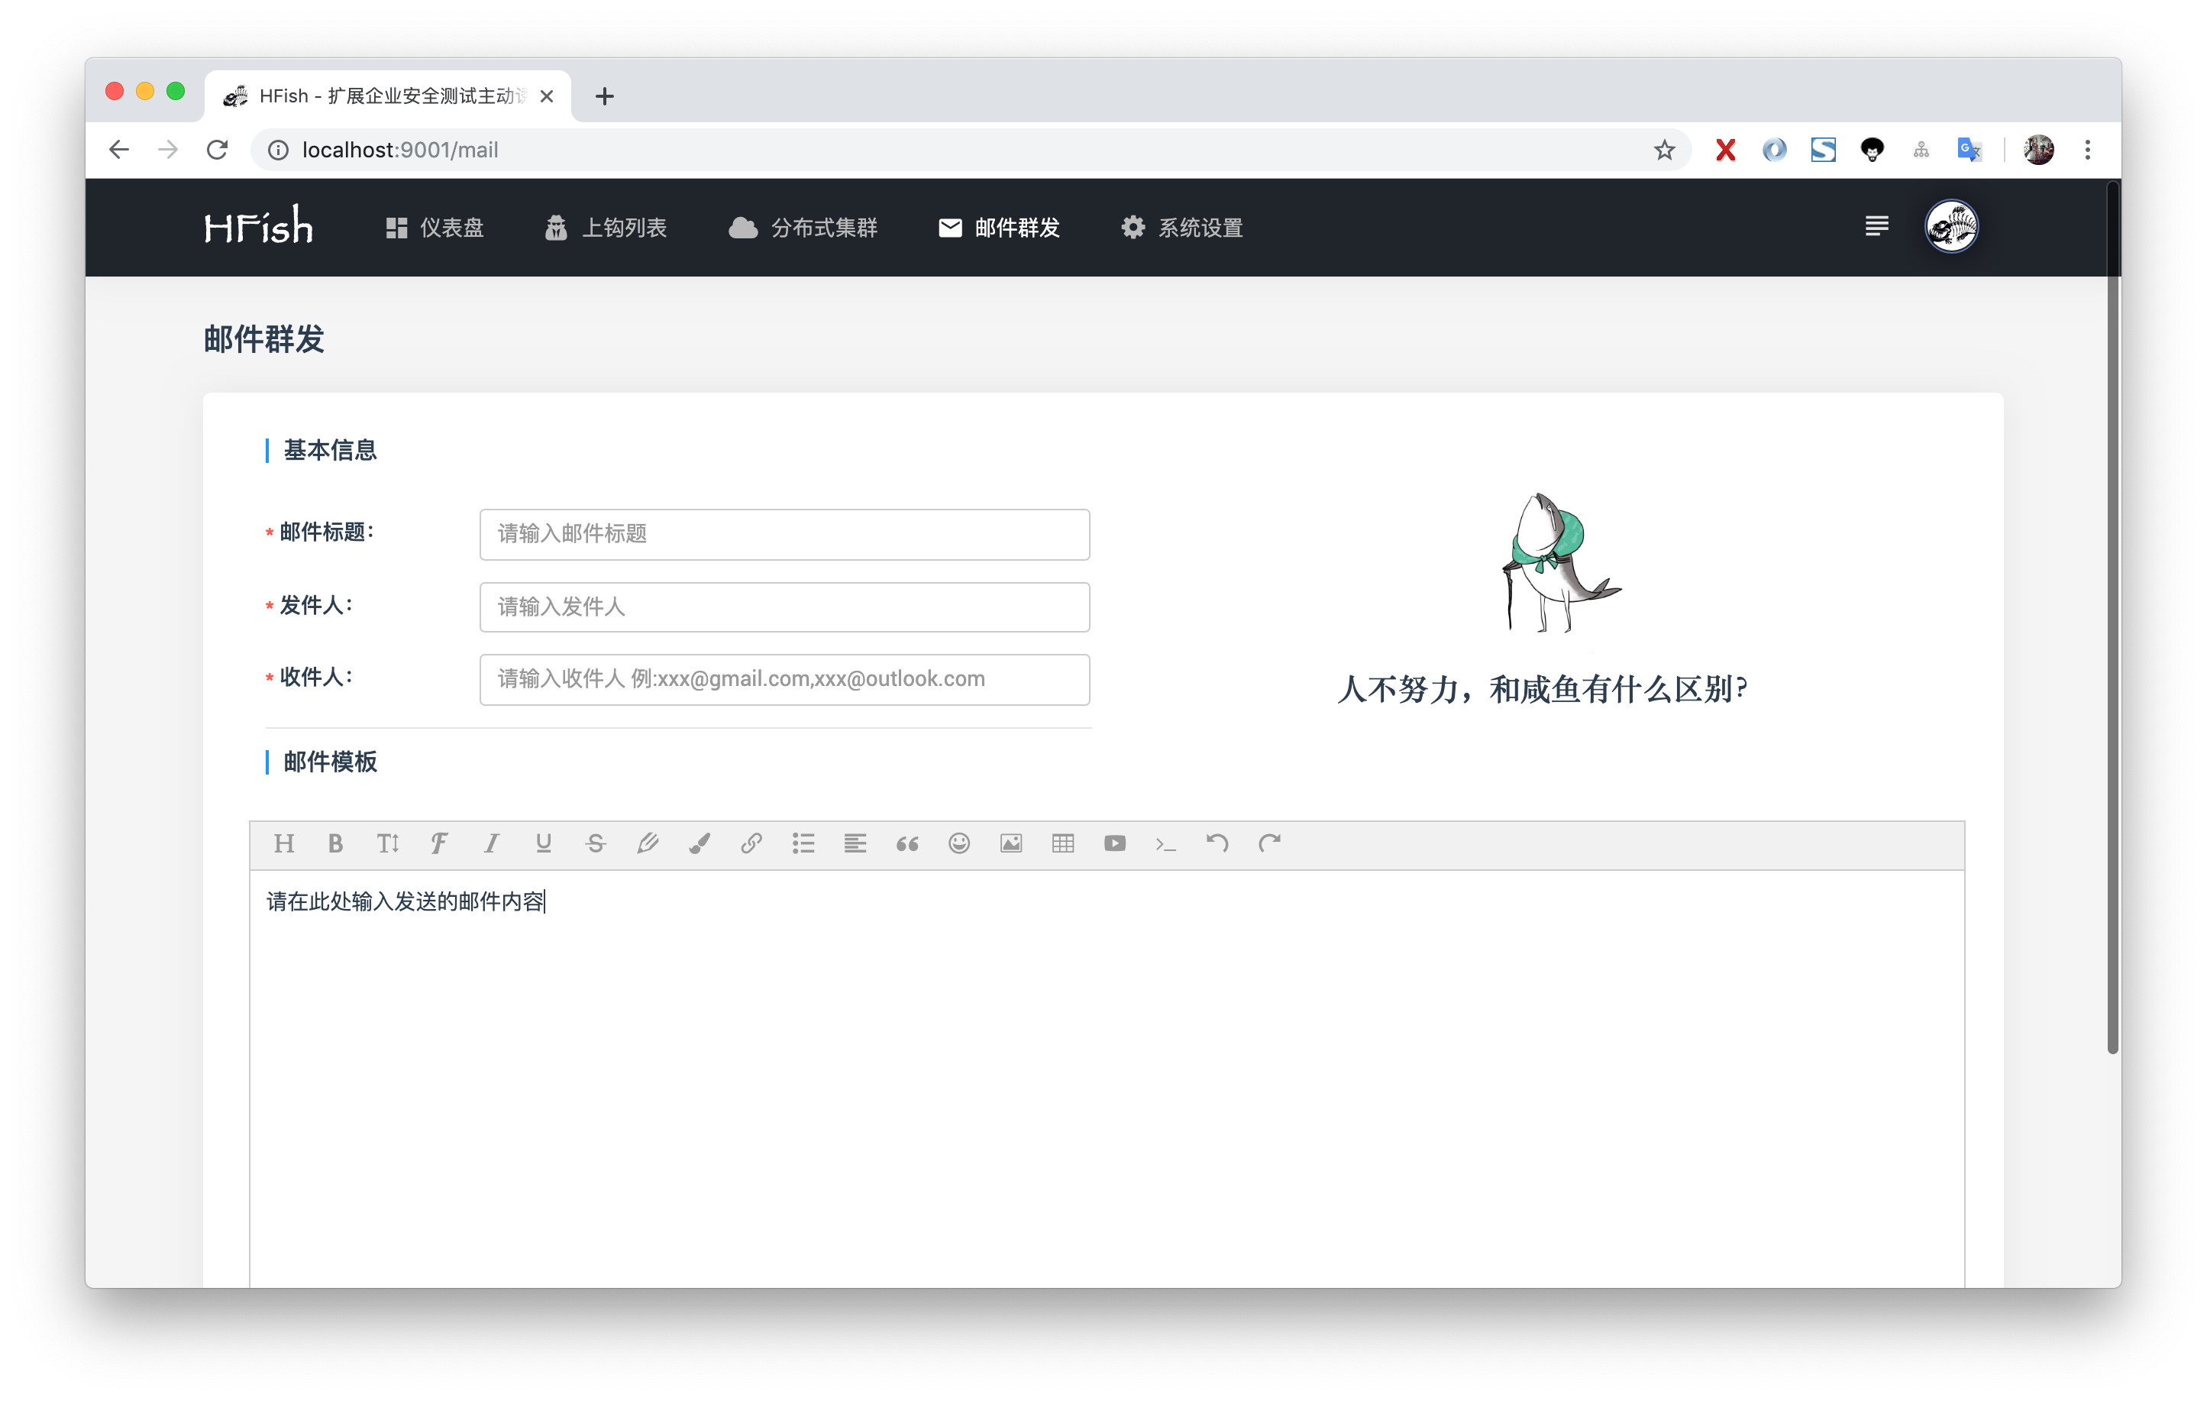Toggle underline formatting button
The image size is (2207, 1401).
[544, 843]
